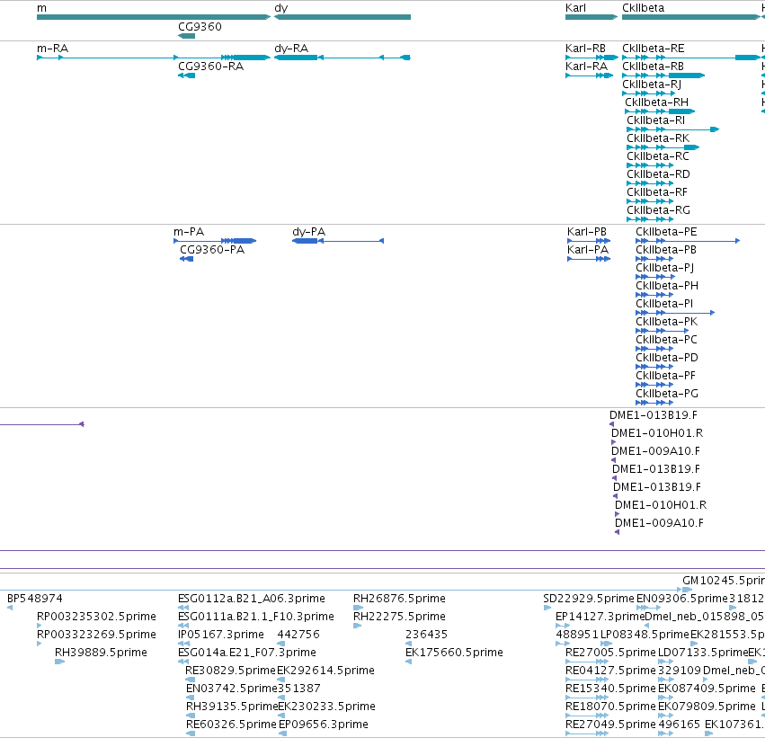Screen dimensions: 765x738
Task: Select the teal Karl gene bar glyph
Action: 592,17
